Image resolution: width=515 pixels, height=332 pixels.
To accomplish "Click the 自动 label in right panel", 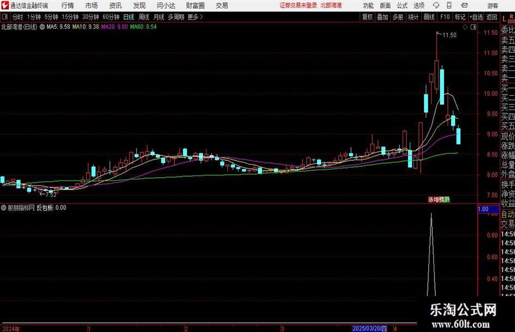I will point(508,214).
